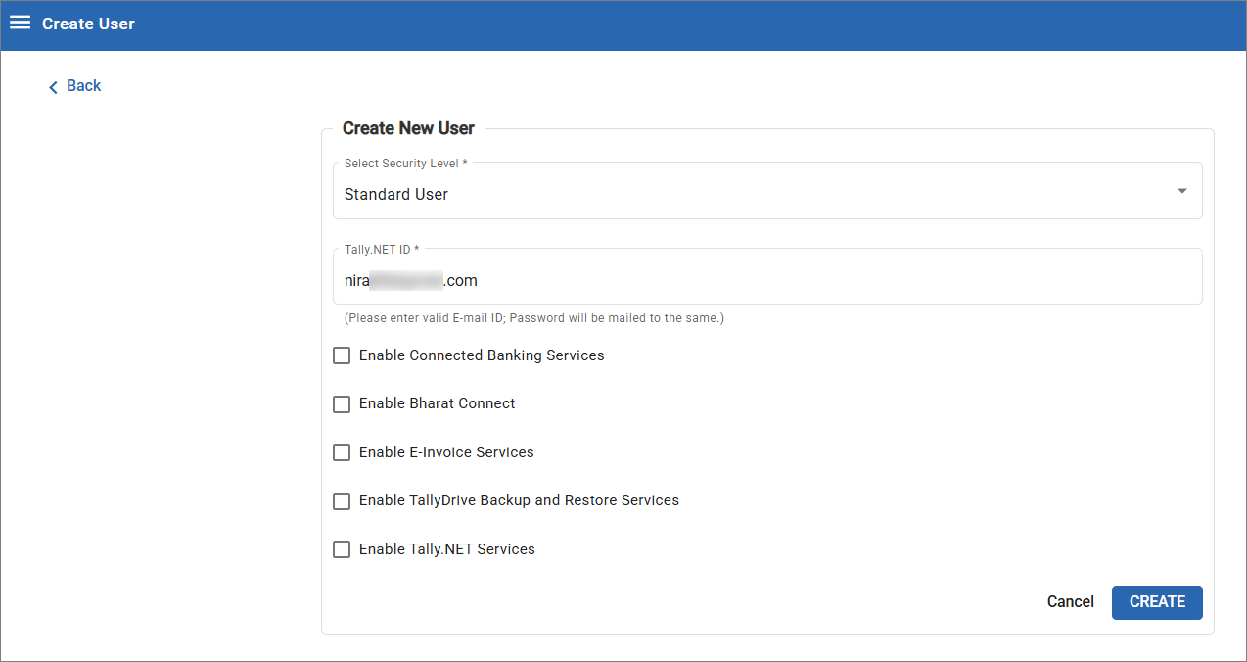Click the 'Enable Bharat Connect' label text
This screenshot has height=662, width=1247.
pyautogui.click(x=437, y=403)
